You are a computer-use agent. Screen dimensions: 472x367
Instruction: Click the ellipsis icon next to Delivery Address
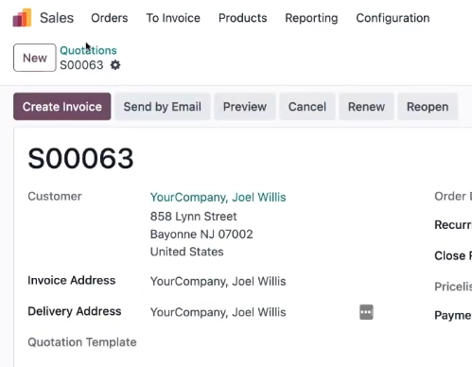[x=366, y=312]
